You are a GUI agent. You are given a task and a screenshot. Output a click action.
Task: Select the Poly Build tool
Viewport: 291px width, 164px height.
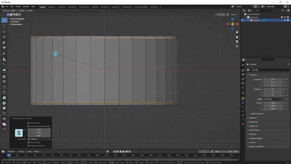click(4, 97)
